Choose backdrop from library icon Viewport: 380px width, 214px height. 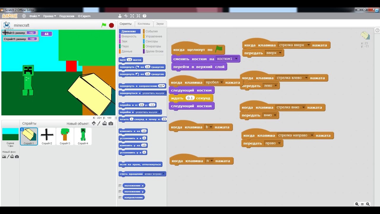[4, 157]
